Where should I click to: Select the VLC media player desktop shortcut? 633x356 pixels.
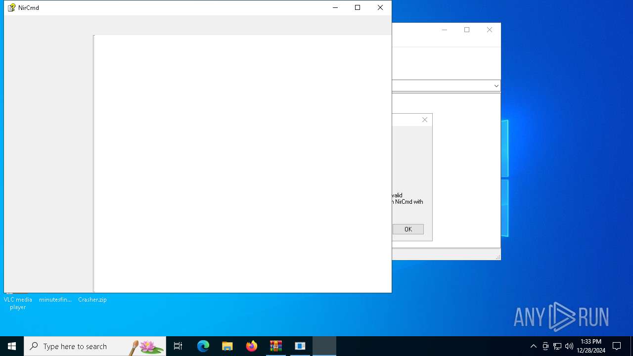pos(18,303)
